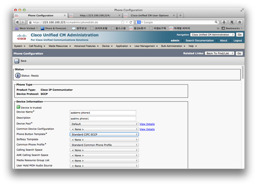Switch to the http://223.100.100.224/ tab

(x=95, y=15)
